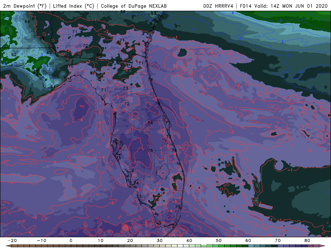Image resolution: width=331 pixels, height=248 pixels.
Task: Click the 72 dewpoint value on the map
Action: pos(127,104)
